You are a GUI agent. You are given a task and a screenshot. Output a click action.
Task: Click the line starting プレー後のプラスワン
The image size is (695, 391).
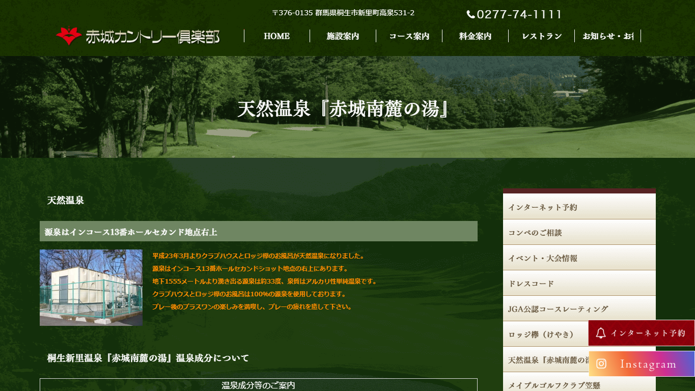click(x=252, y=306)
